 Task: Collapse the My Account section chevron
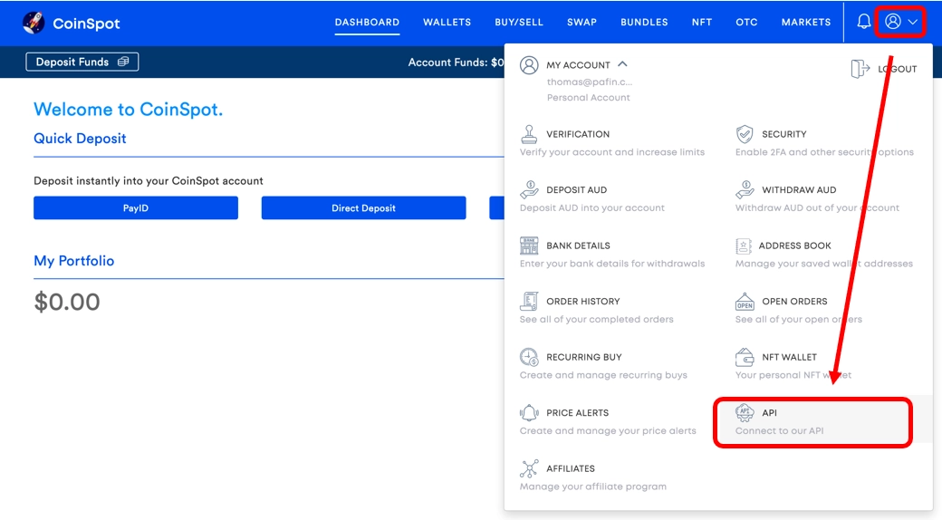click(622, 63)
